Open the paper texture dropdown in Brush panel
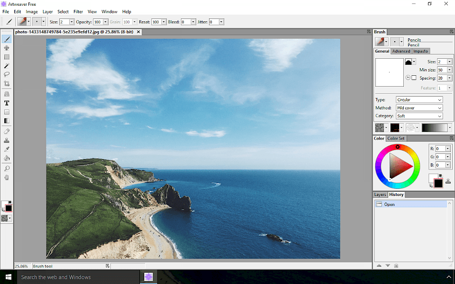This screenshot has width=455, height=284. tap(386, 127)
